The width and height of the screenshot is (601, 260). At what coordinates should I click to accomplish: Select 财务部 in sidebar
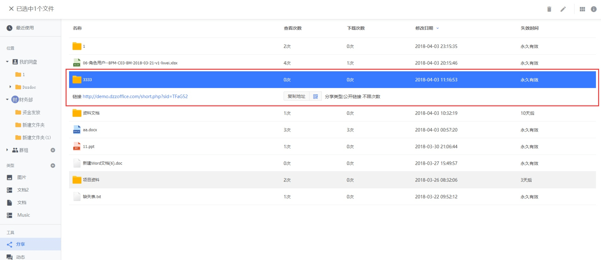point(26,99)
